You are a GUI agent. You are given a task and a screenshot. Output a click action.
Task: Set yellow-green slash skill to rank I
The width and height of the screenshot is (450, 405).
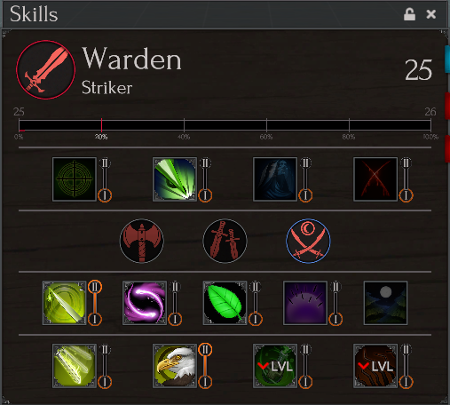tap(95, 319)
